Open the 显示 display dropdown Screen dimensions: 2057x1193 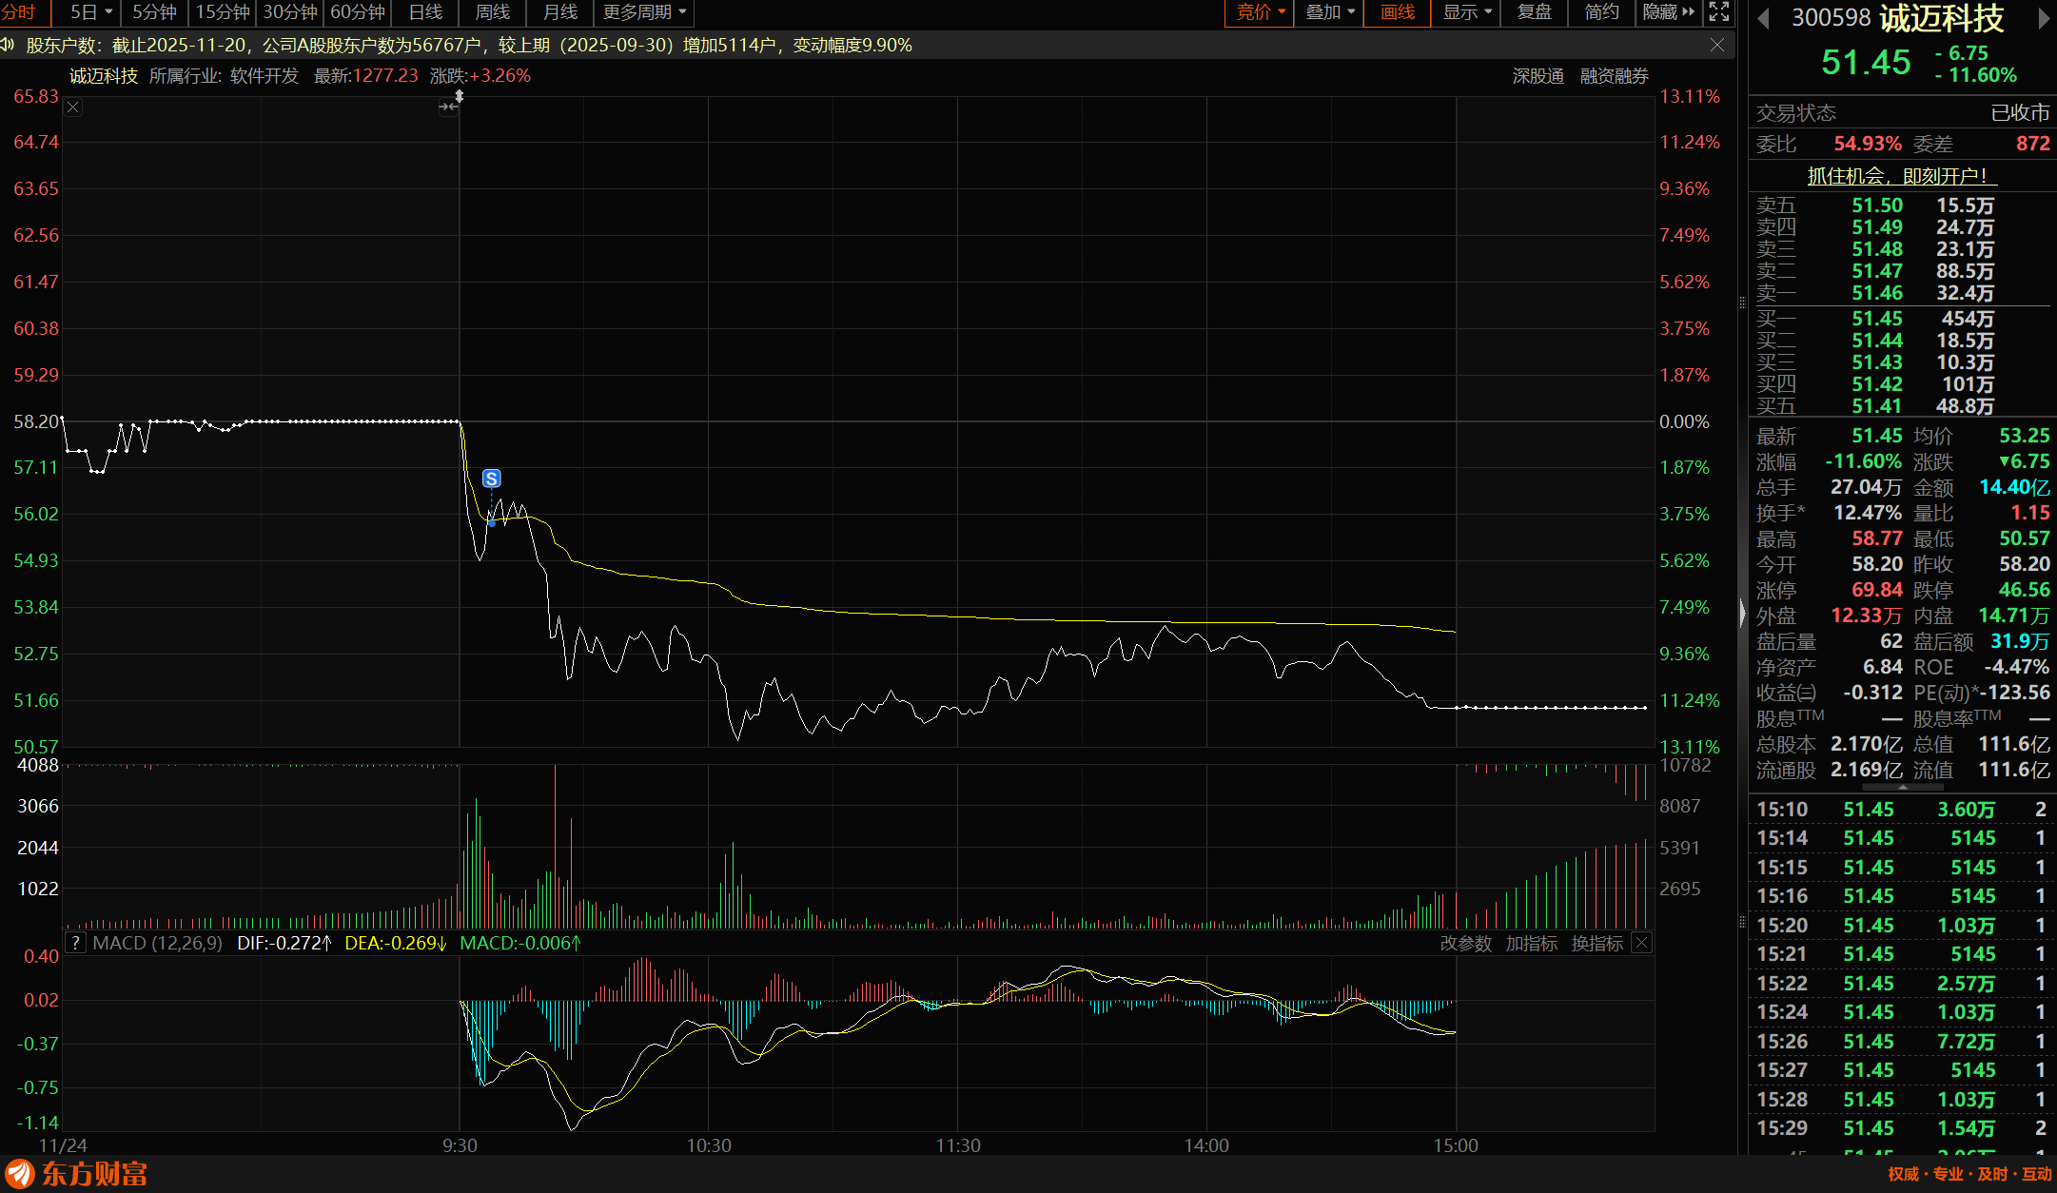tap(1466, 12)
